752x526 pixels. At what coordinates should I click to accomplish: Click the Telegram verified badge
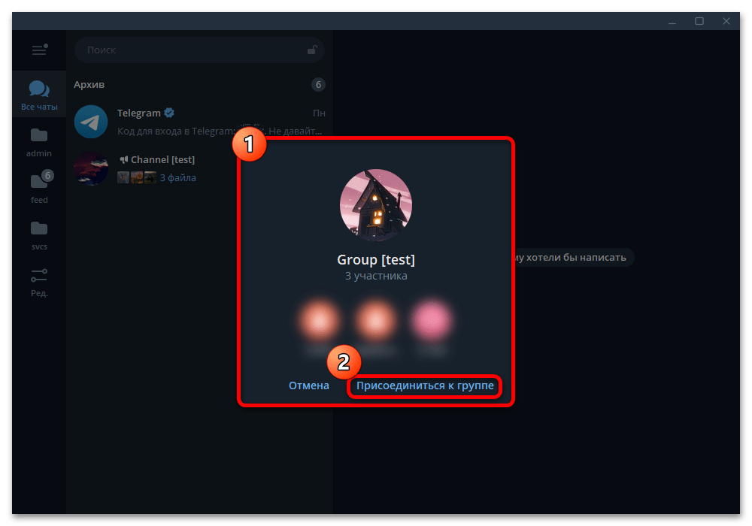pos(168,113)
